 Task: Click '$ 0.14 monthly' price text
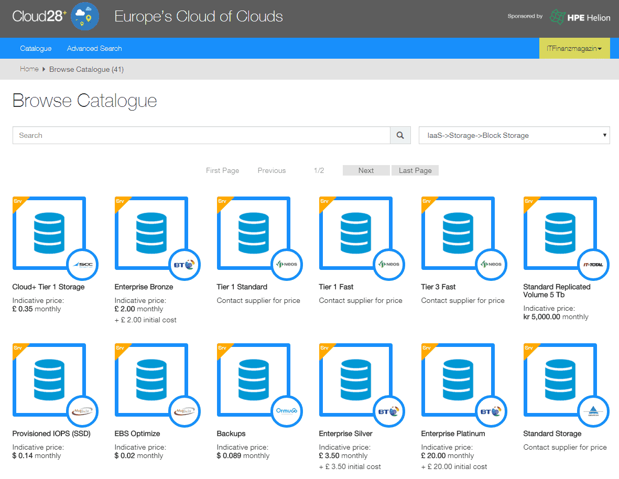click(37, 456)
